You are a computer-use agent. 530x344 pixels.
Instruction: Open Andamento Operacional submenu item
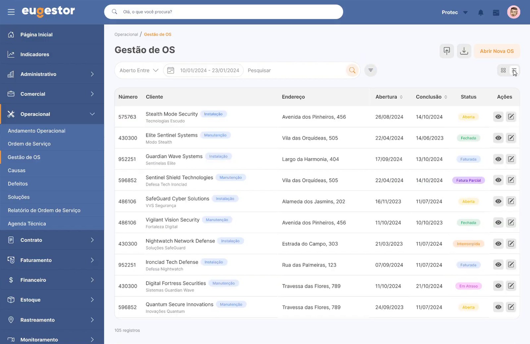pos(52,131)
